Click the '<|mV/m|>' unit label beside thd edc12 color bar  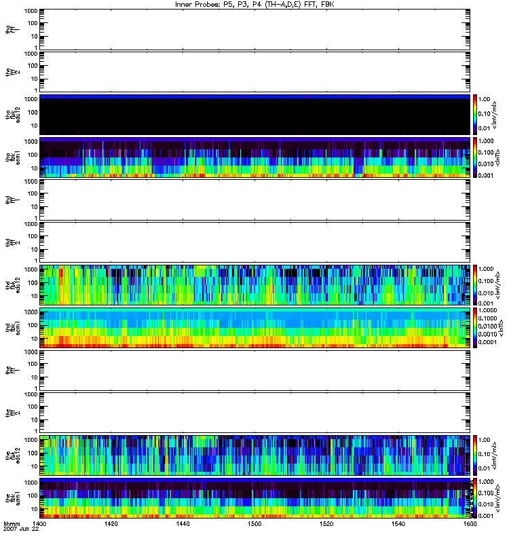pos(498,285)
